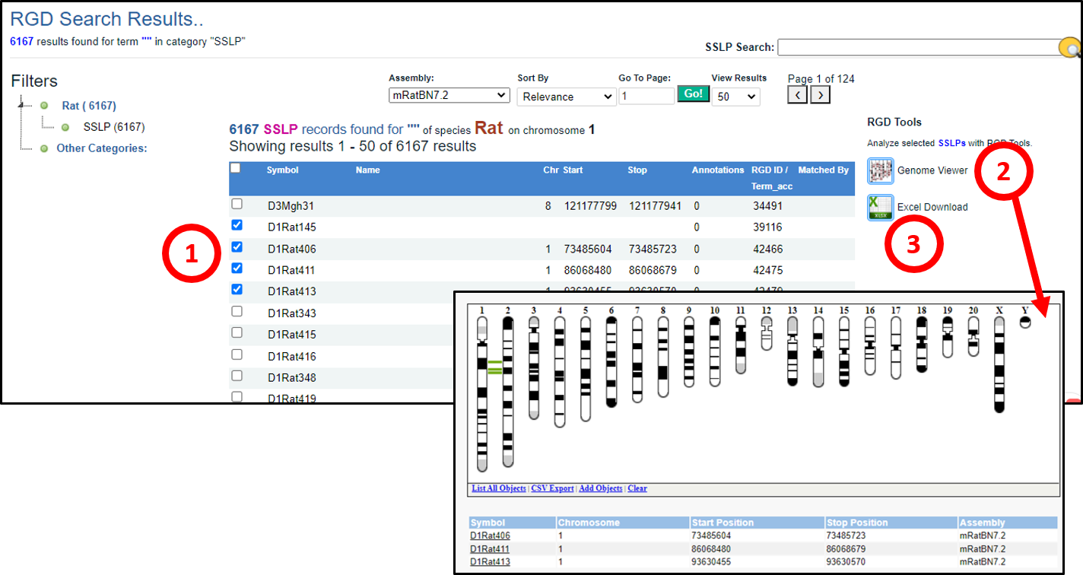
Task: Select the Rat (6167) filter item
Action: tap(89, 106)
